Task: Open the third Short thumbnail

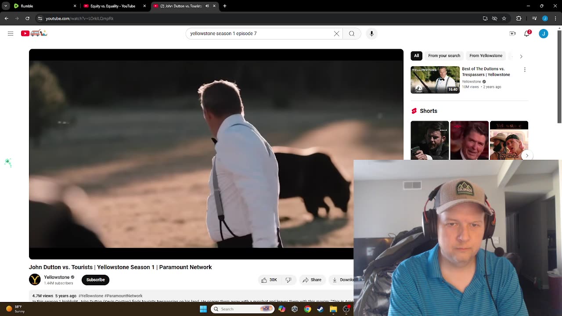Action: pyautogui.click(x=509, y=140)
